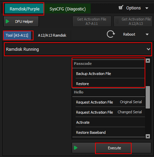Click the scrollbar up arrow in list
This screenshot has width=154, height=157.
(x=148, y=61)
